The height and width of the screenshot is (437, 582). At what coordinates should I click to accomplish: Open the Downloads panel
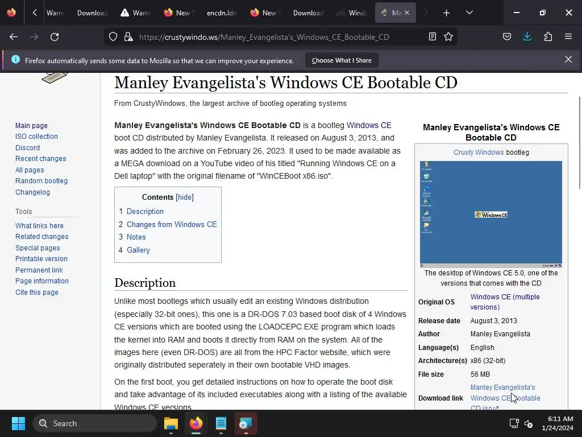[527, 37]
